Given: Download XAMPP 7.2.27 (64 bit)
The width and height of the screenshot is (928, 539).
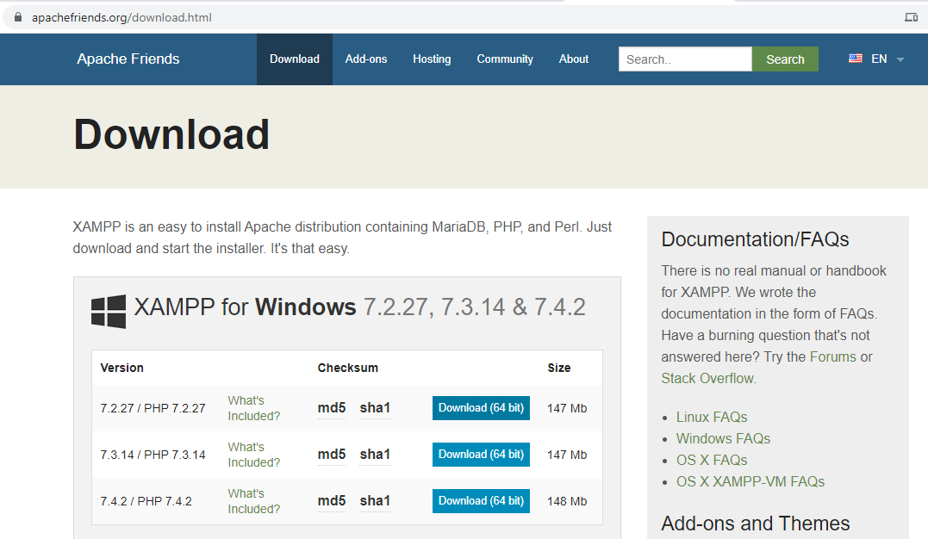Looking at the screenshot, I should tap(481, 407).
